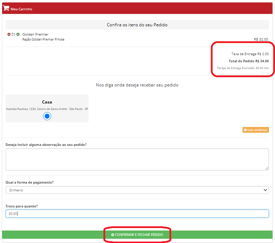Click plus icon on novo endereço button
The height and width of the screenshot is (243, 275).
[x=245, y=130]
